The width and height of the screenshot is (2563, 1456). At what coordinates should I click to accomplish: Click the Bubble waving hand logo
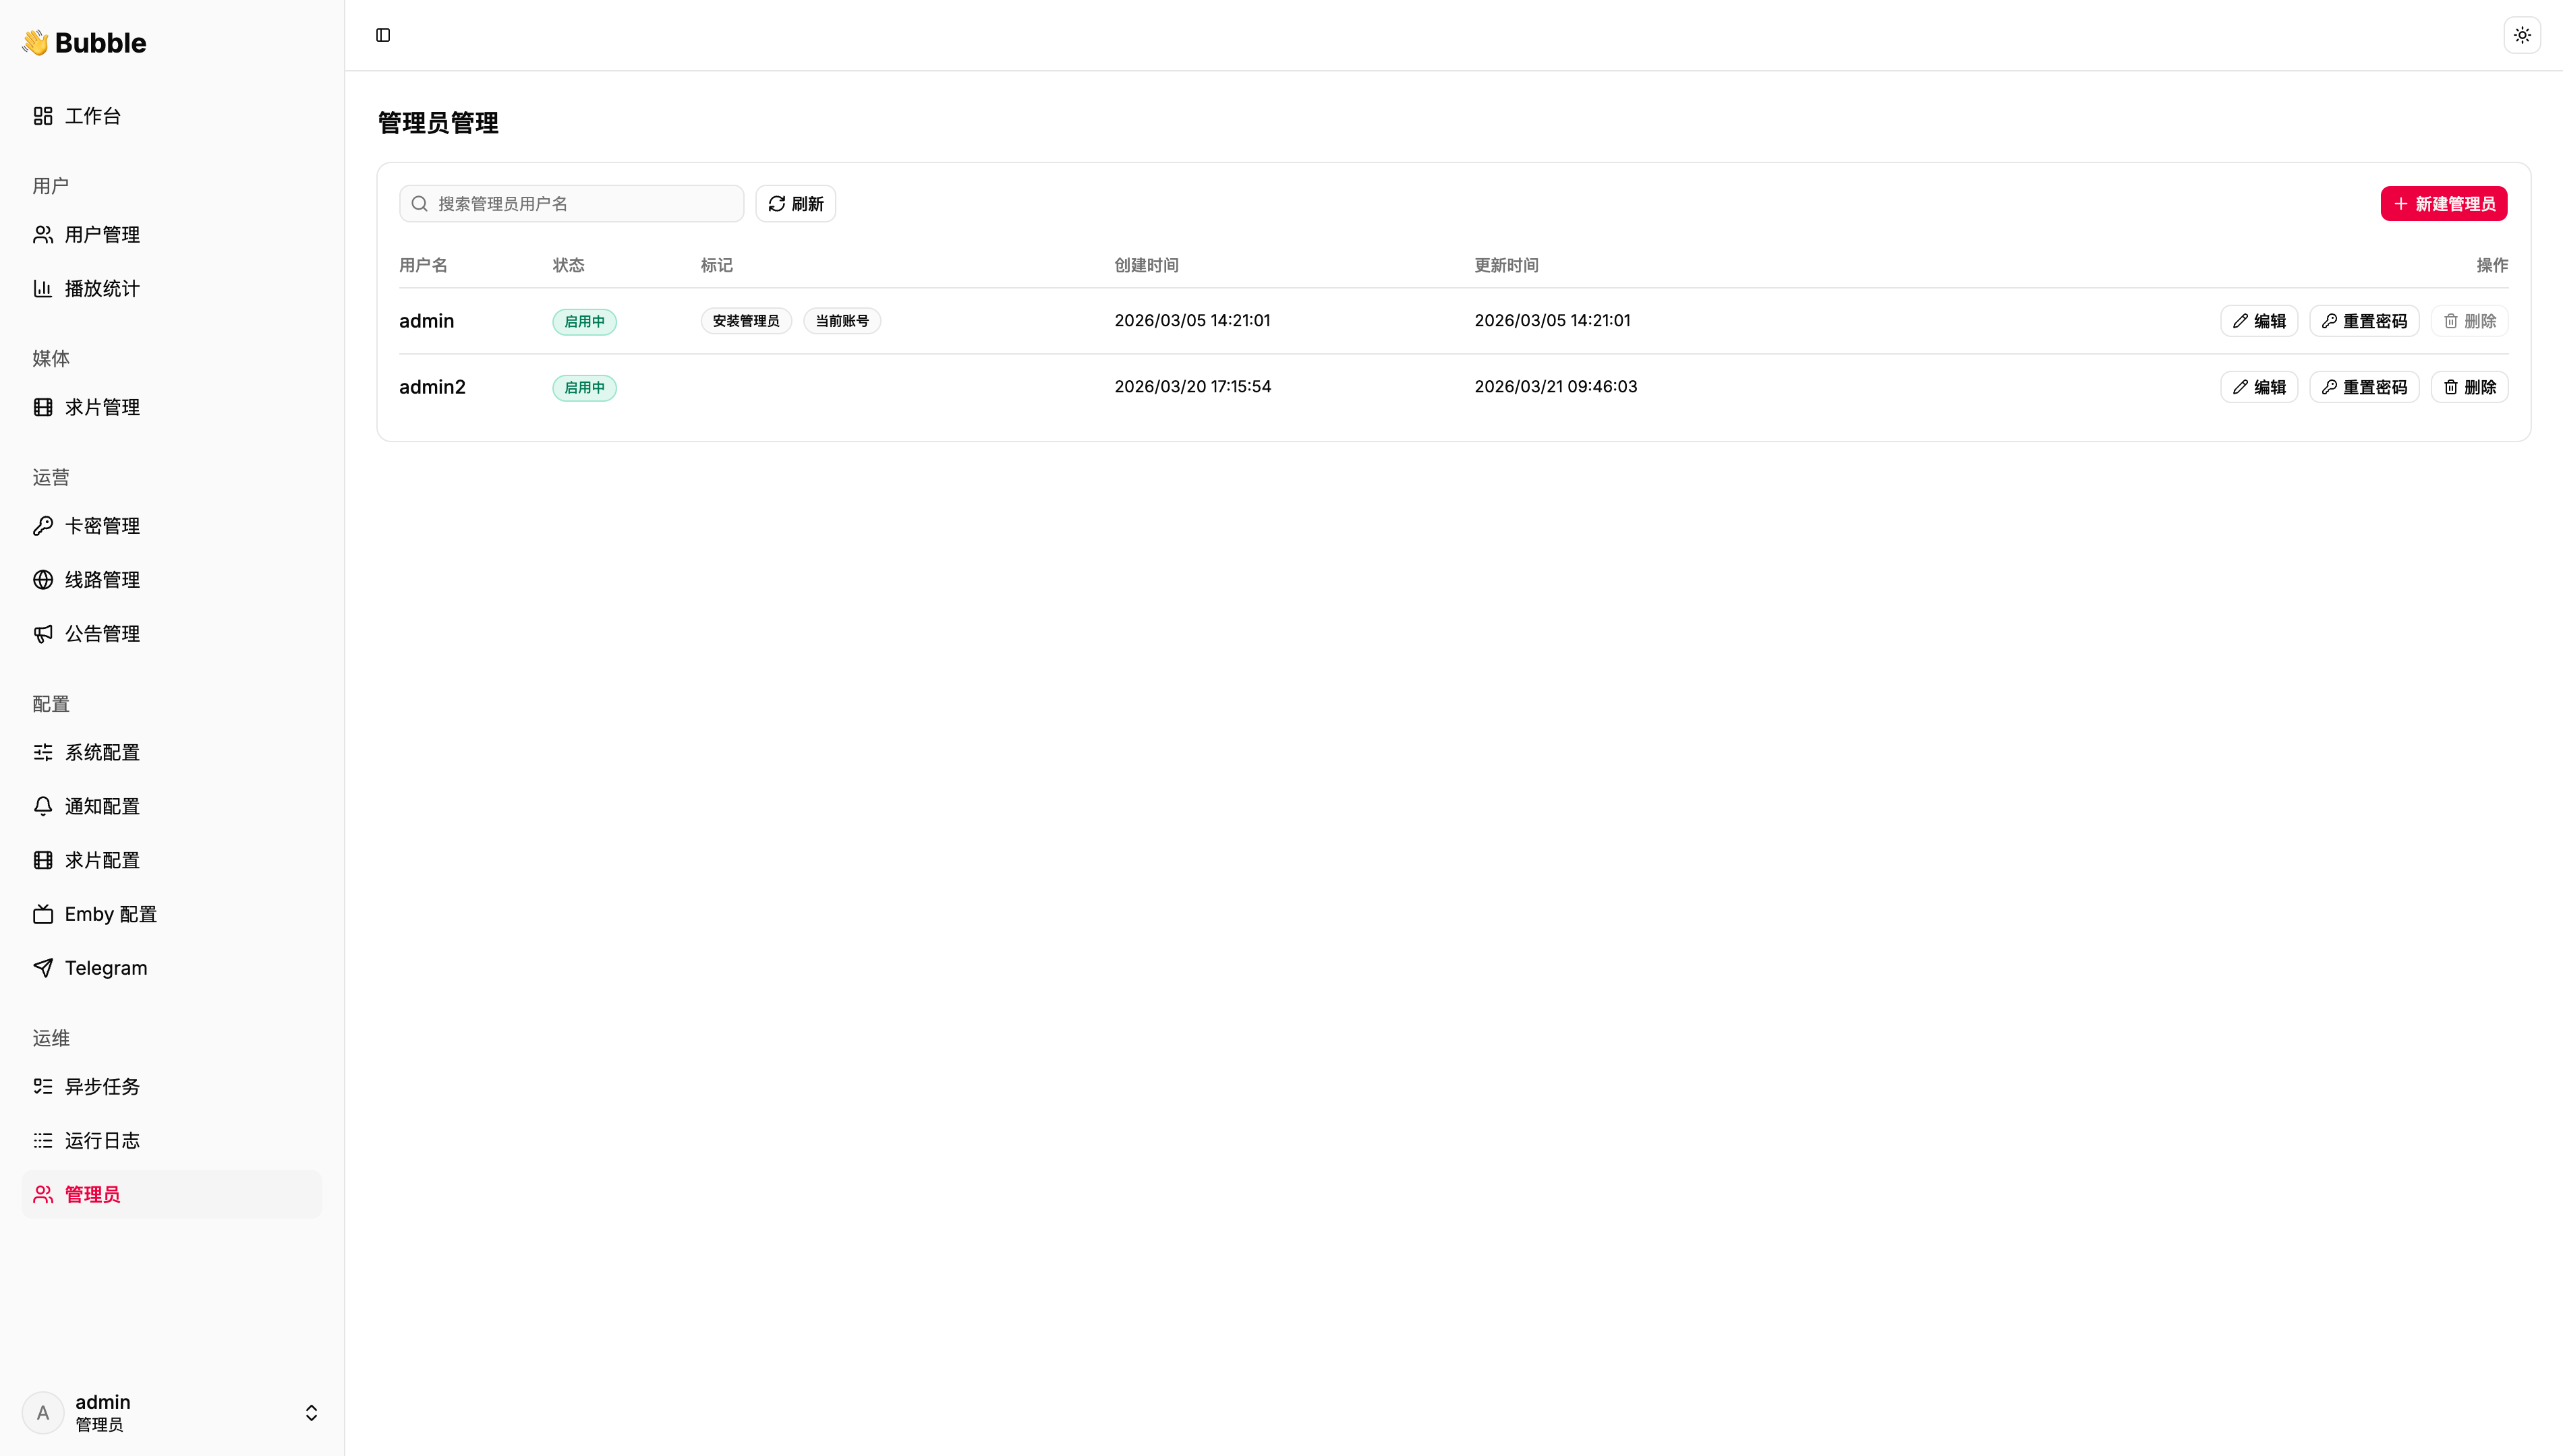pos(35,42)
